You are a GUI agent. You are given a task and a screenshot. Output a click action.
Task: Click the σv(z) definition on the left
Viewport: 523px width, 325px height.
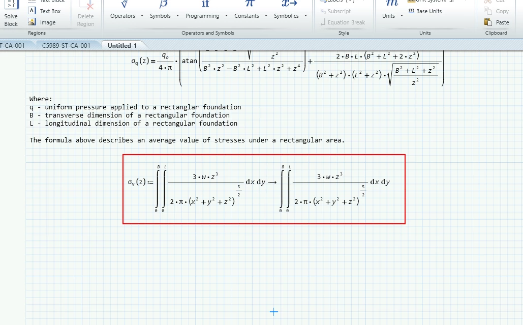(x=137, y=182)
